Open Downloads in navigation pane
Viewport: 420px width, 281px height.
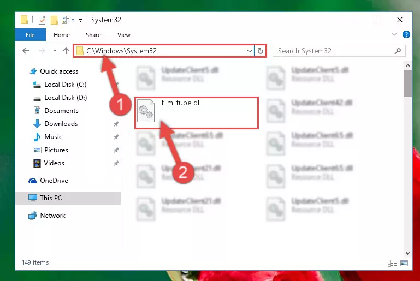tap(61, 124)
